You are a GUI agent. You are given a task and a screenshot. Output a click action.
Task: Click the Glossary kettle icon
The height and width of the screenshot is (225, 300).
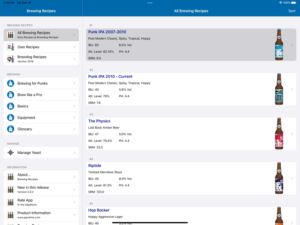(10, 129)
